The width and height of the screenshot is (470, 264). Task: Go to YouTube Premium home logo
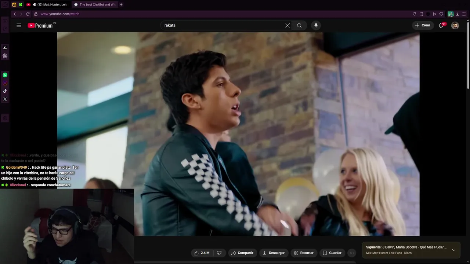coord(40,25)
